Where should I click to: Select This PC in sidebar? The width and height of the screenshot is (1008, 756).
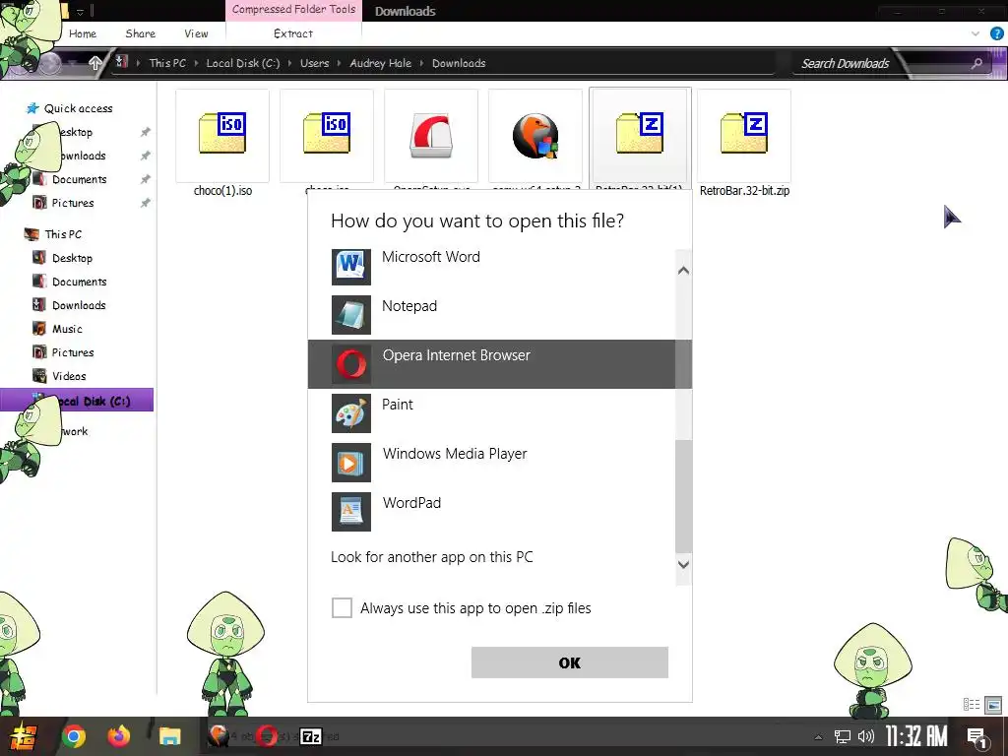point(63,234)
